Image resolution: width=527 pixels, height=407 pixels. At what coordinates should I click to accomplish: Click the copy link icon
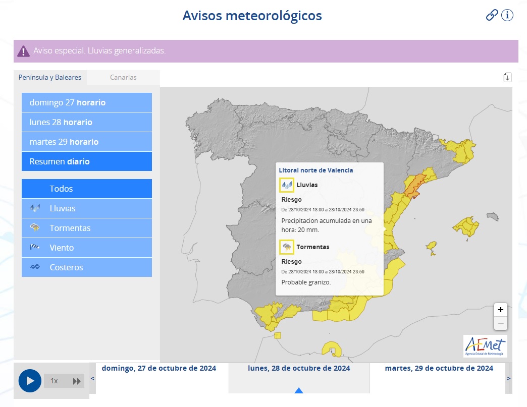tap(492, 15)
